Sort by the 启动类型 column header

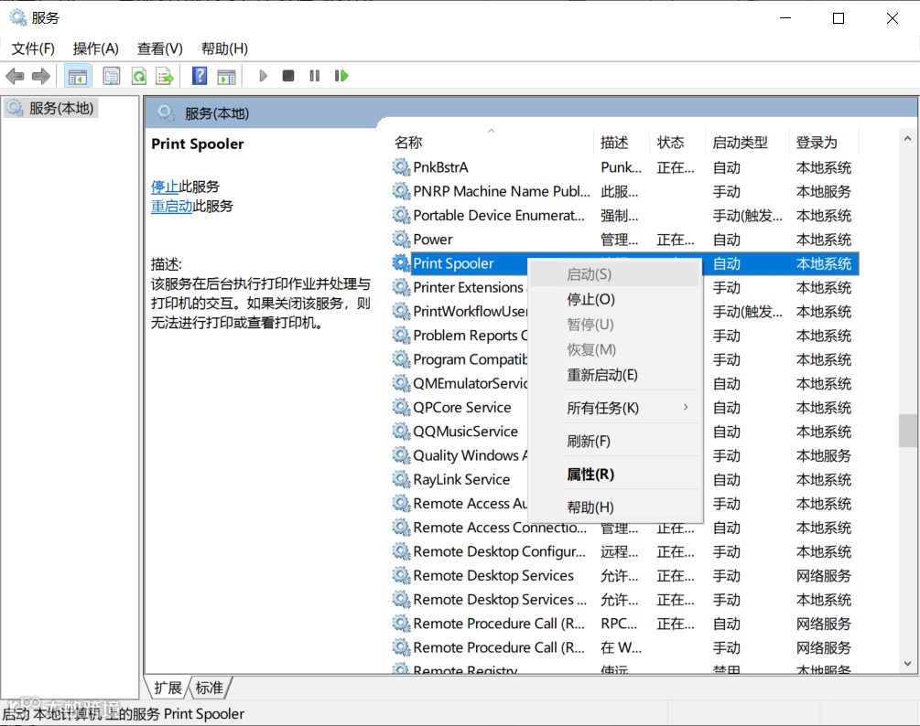747,143
